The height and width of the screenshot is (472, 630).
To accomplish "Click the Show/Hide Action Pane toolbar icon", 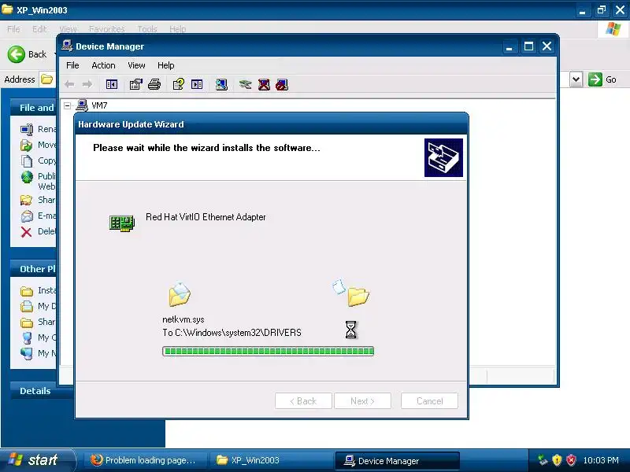I will click(x=197, y=84).
